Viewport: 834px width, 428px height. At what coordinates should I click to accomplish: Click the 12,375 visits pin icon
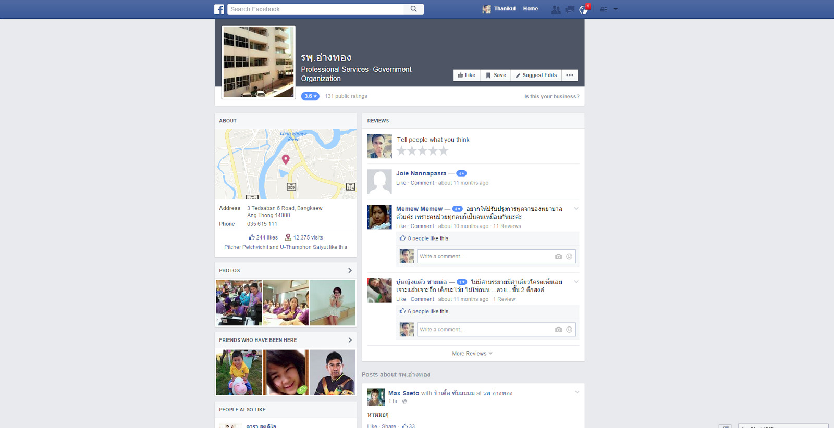pos(288,237)
